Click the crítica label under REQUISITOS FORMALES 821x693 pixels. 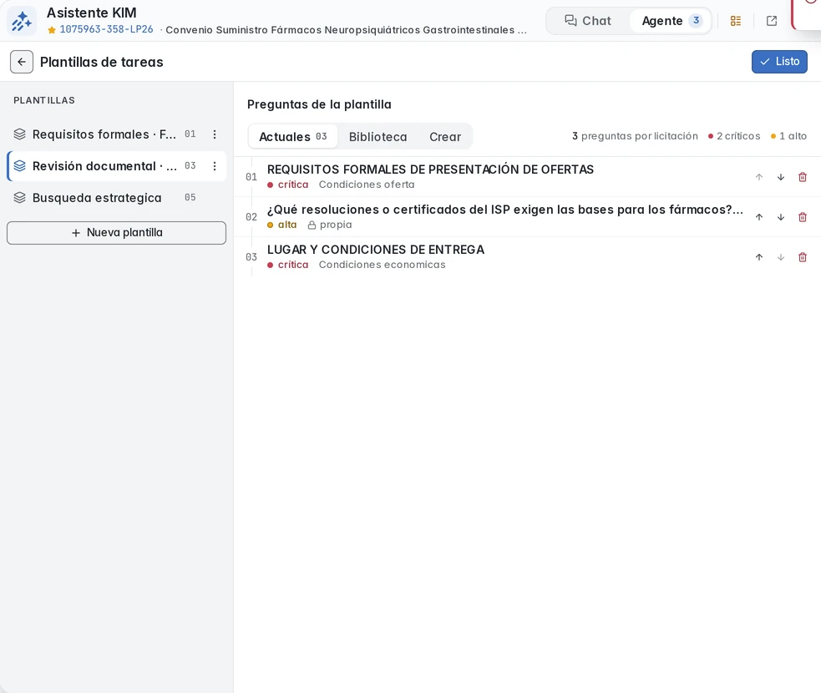coord(292,185)
